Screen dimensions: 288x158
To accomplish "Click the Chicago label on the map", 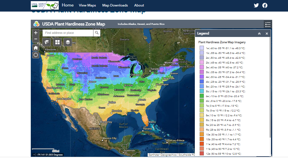I will coord(135,75).
